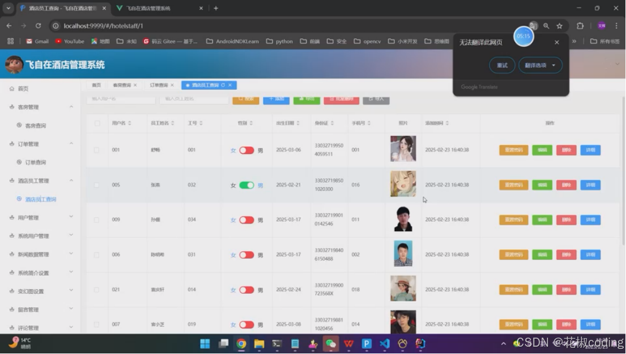Click red delete button for user 009

pyautogui.click(x=567, y=220)
